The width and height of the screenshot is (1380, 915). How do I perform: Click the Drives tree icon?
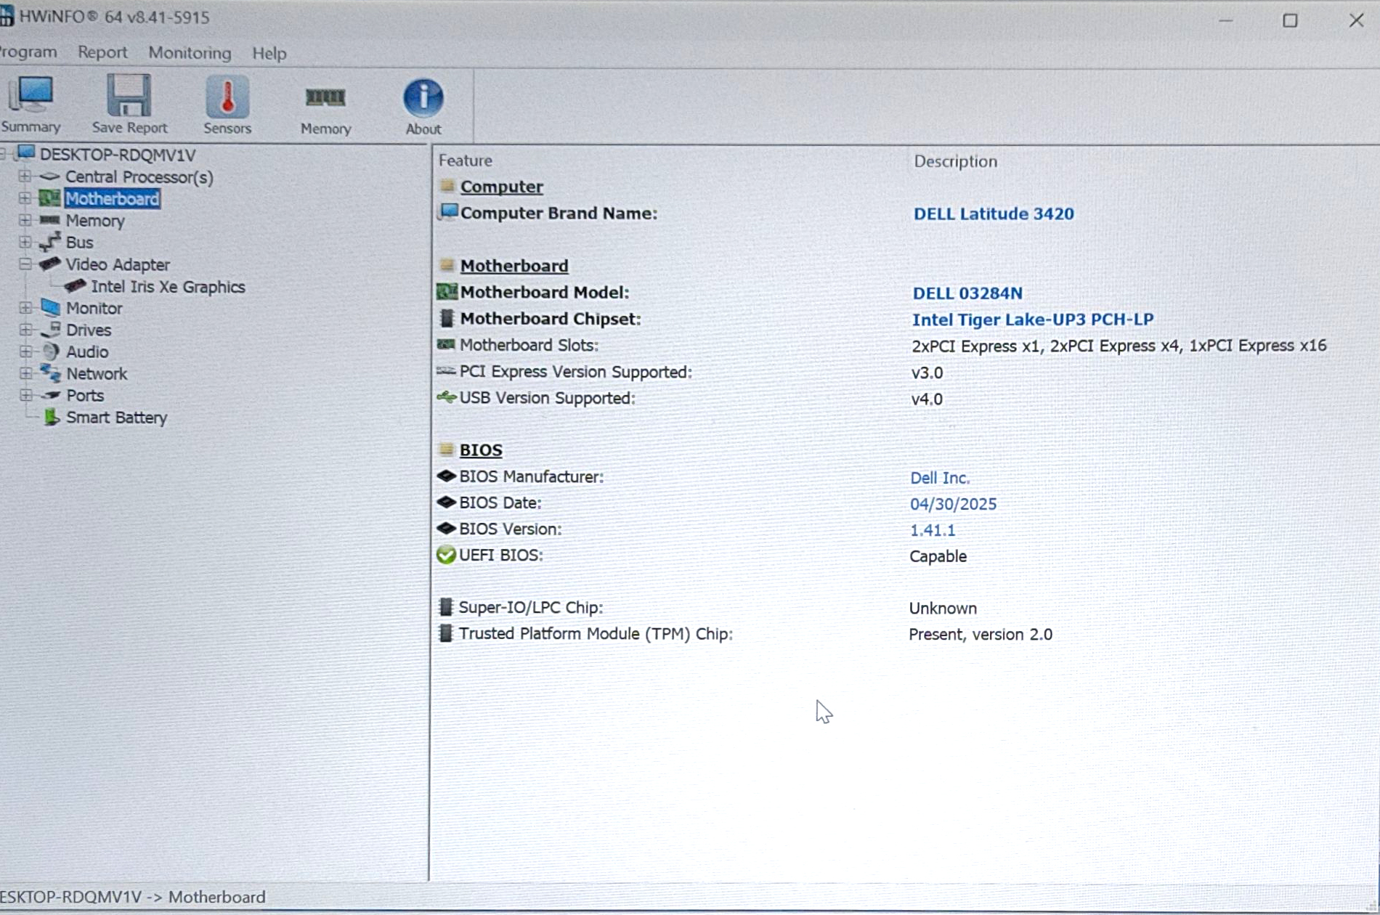coord(50,329)
